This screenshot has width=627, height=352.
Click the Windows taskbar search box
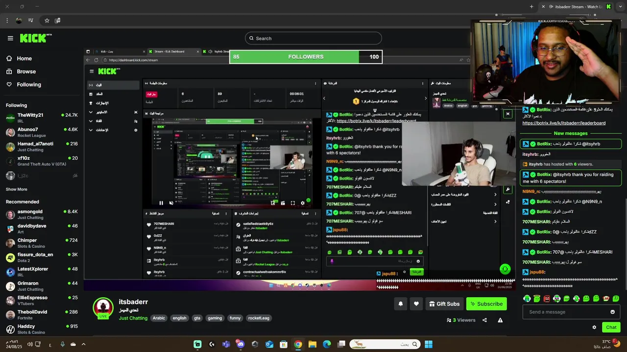[385, 344]
